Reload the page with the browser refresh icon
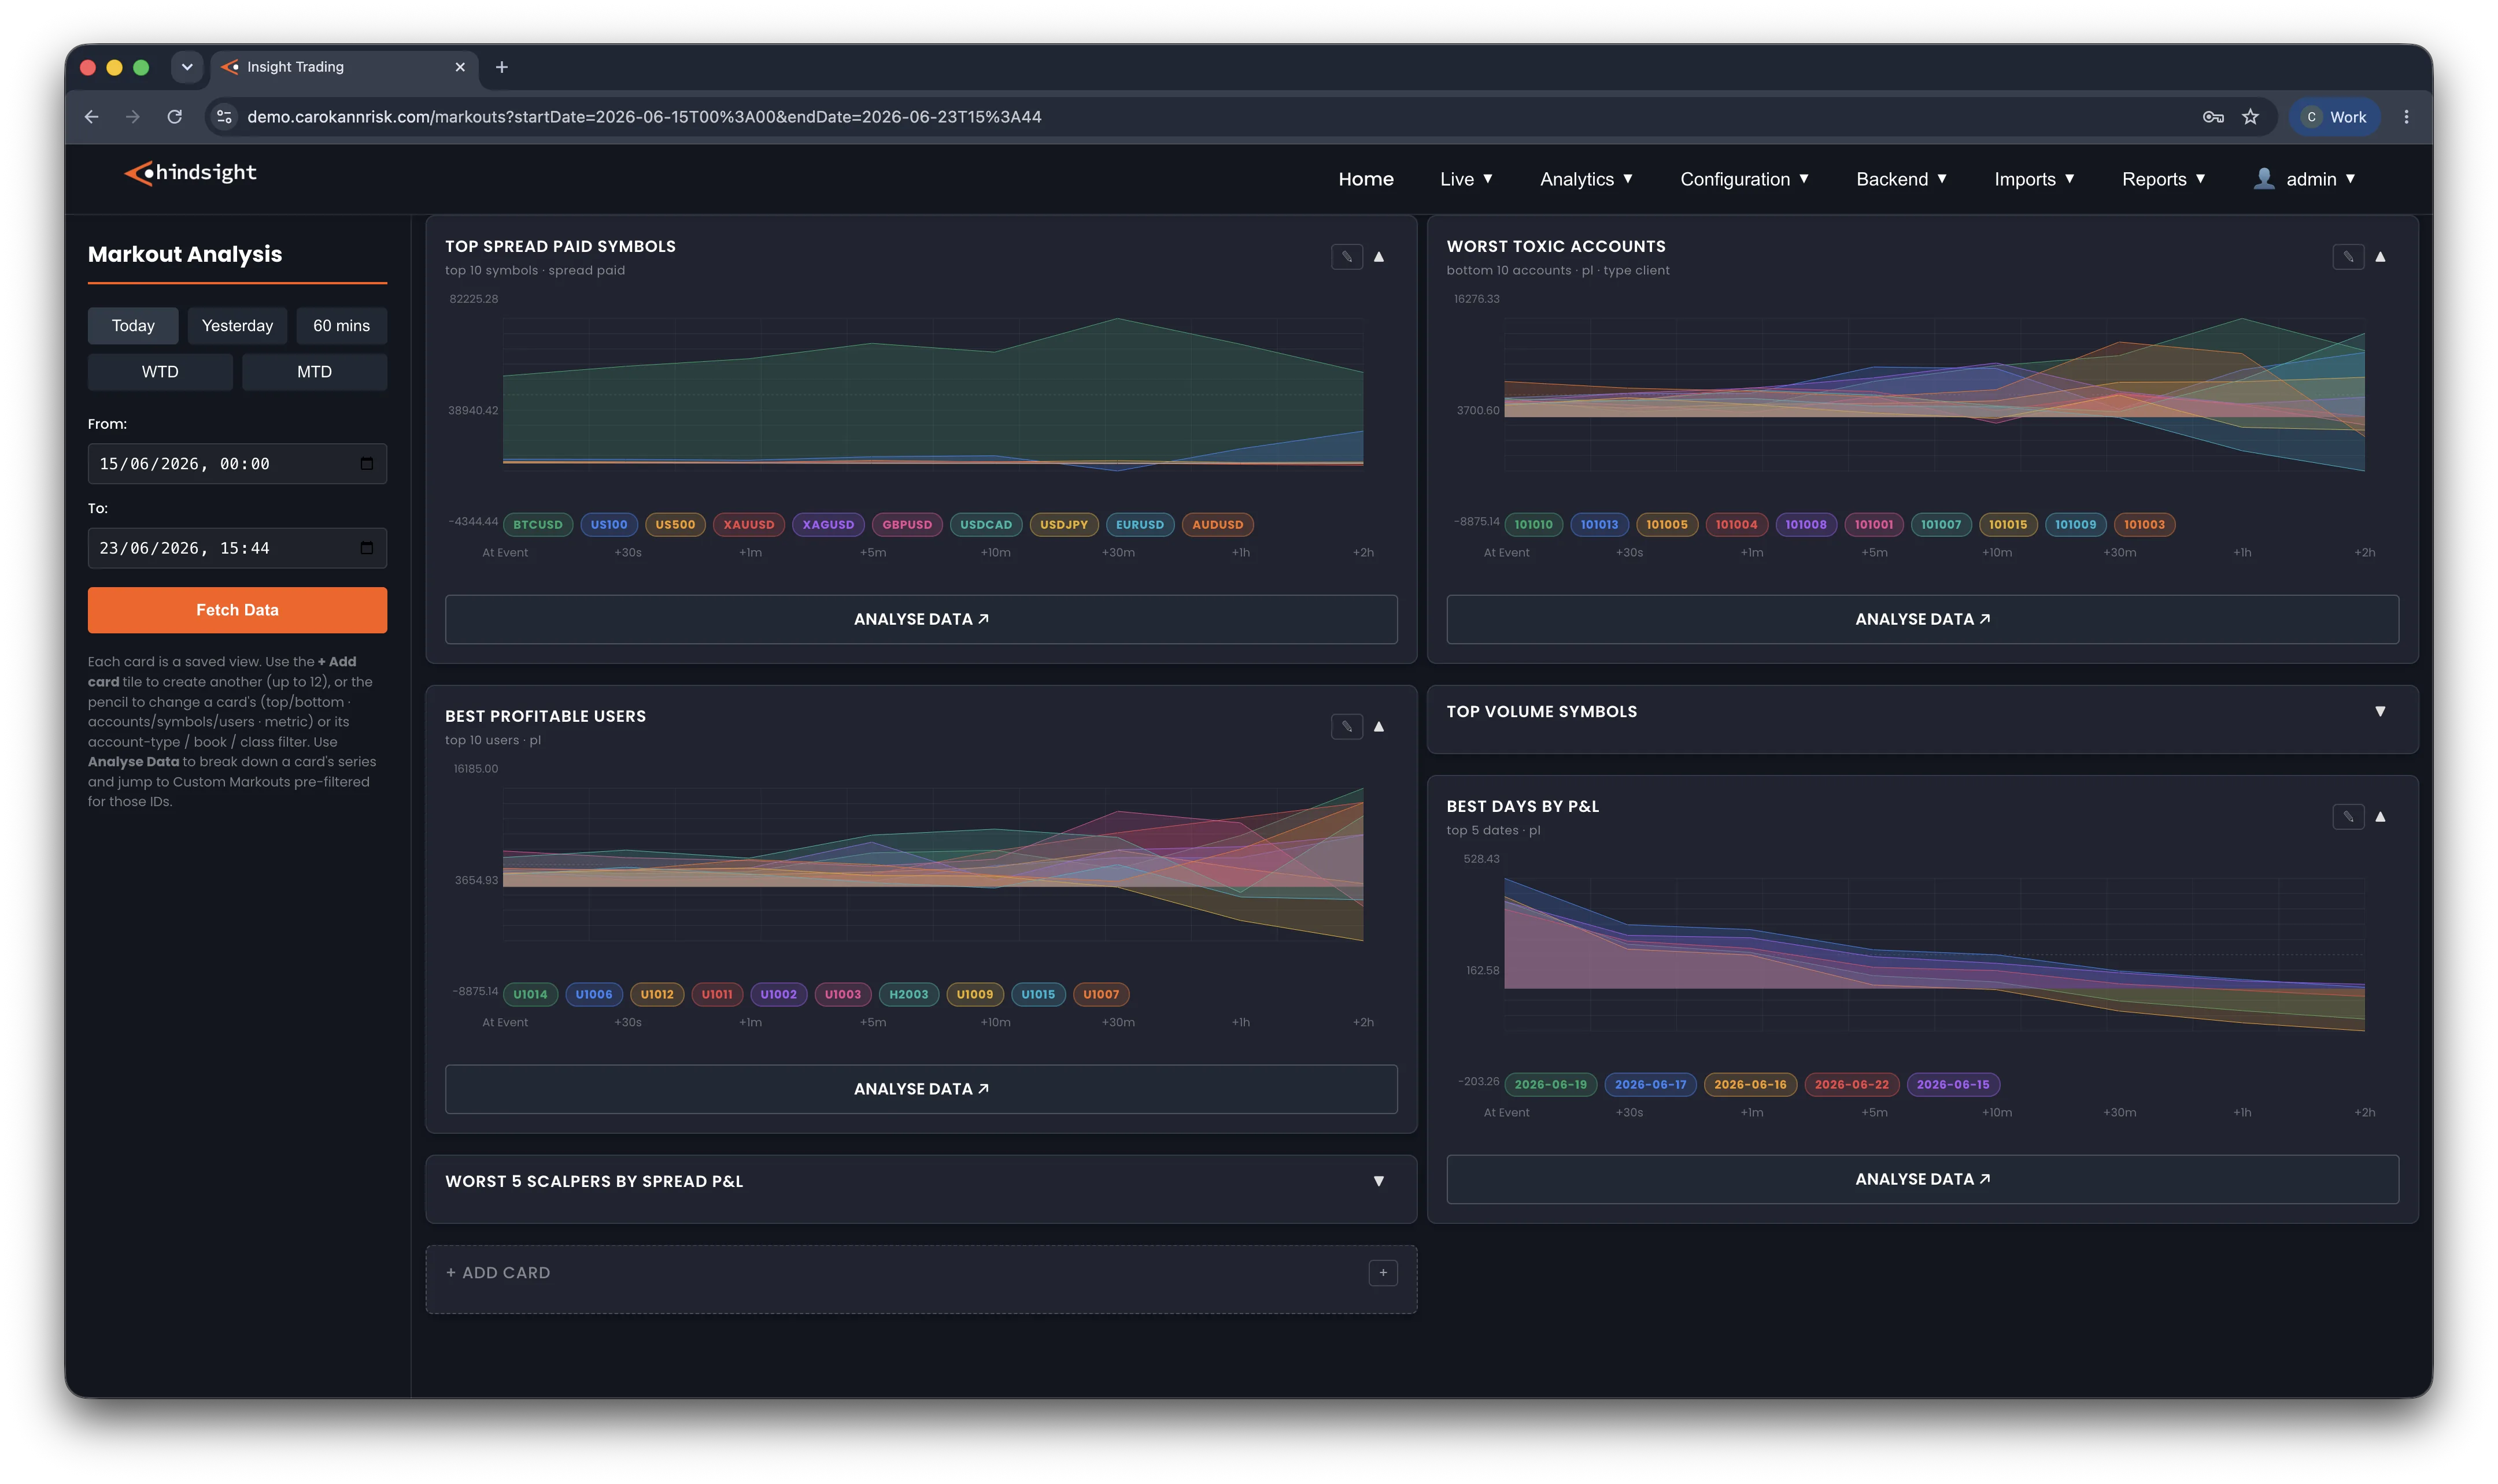This screenshot has width=2498, height=1484. tap(175, 117)
